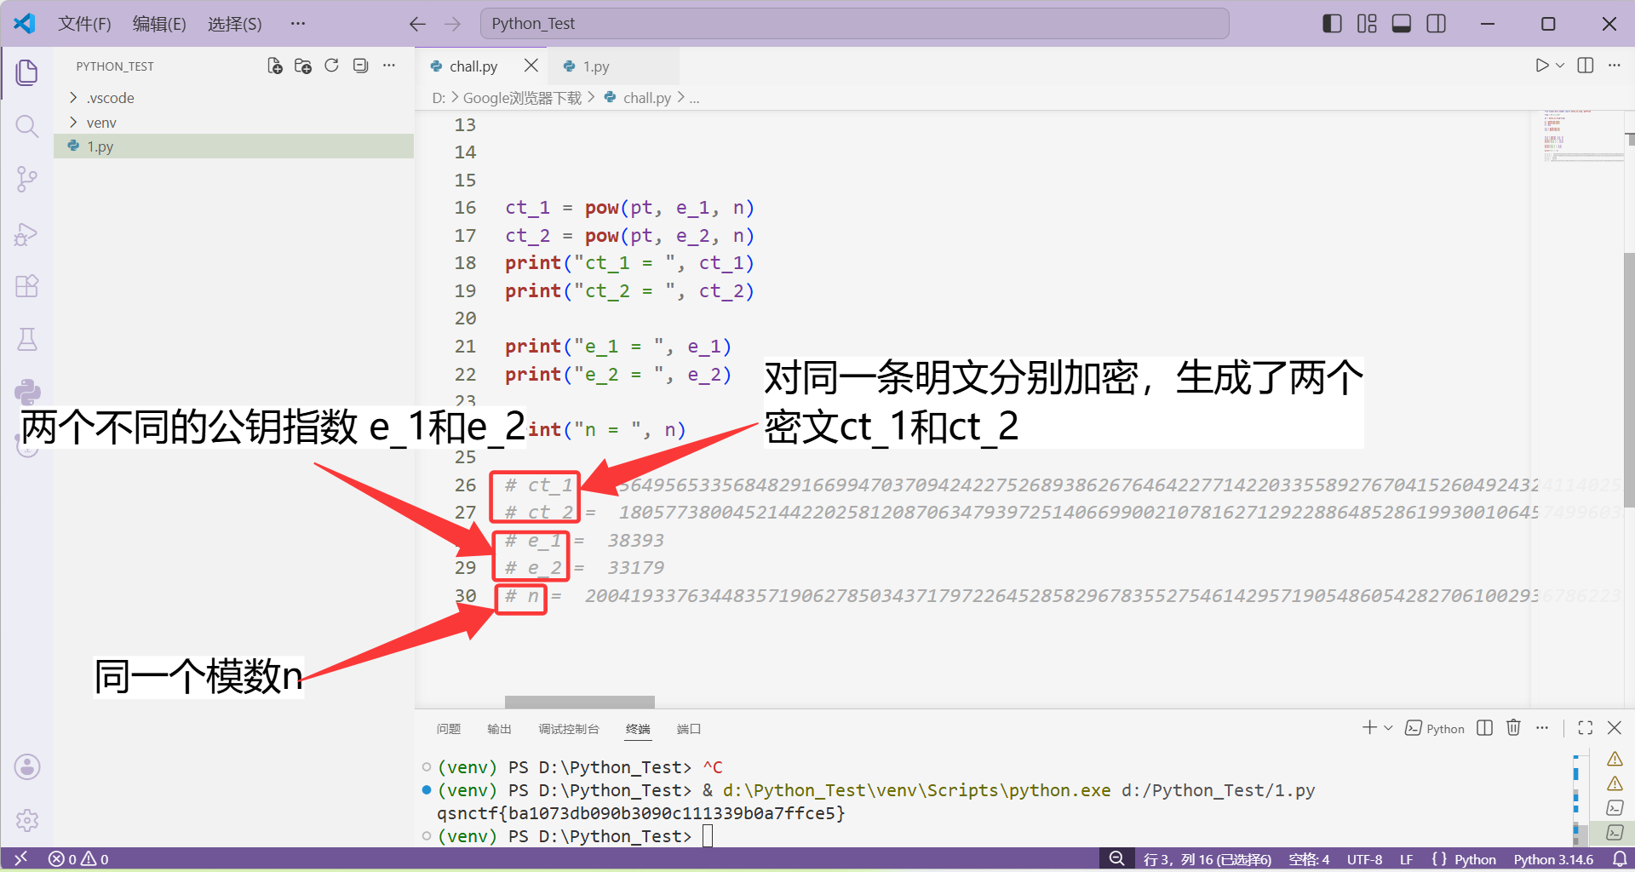Click the Python_Test command center search box
Screen dimensions: 1635x872
pyautogui.click(x=854, y=24)
